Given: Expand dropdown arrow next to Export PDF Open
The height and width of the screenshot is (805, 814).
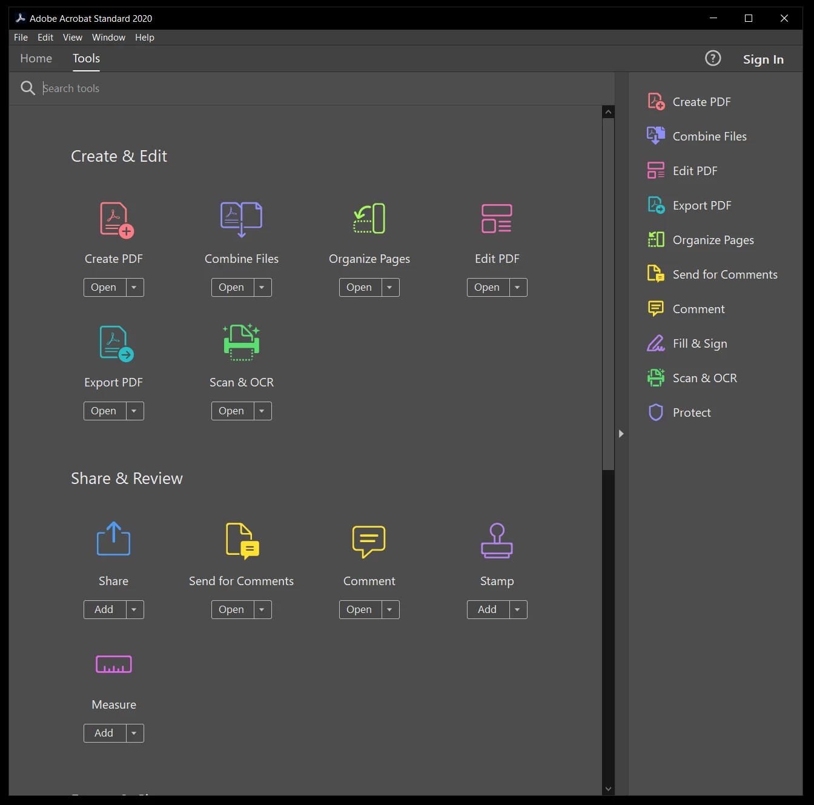Looking at the screenshot, I should pos(134,411).
